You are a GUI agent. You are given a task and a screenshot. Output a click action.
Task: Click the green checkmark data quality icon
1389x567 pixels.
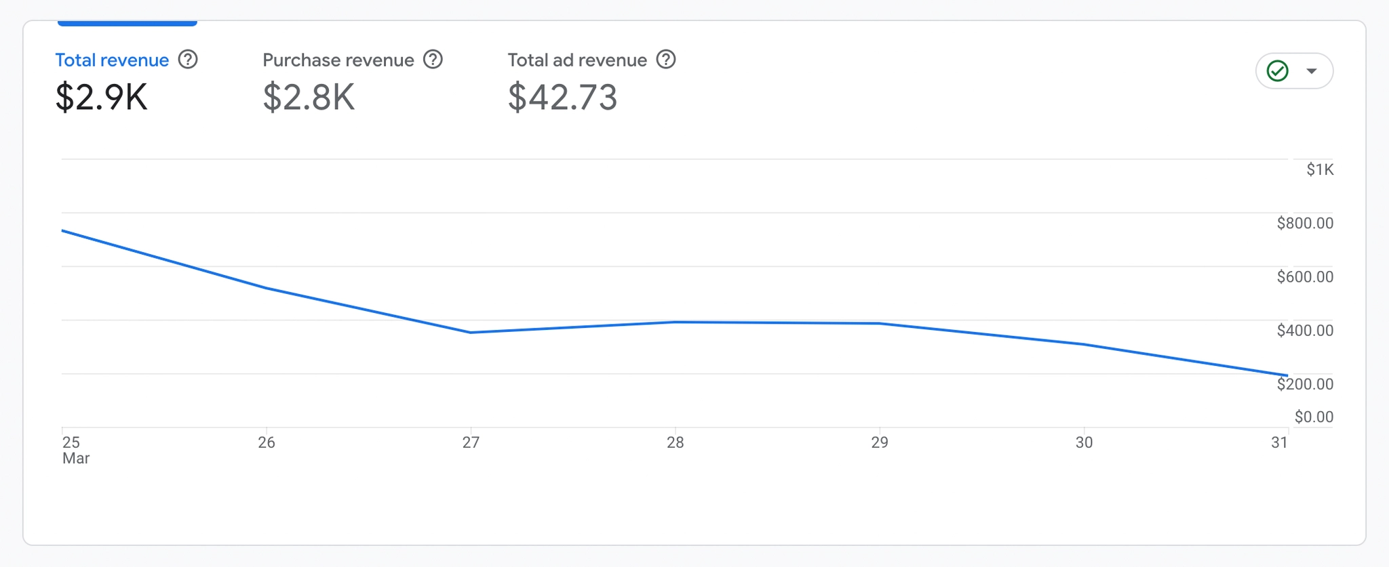click(1278, 71)
